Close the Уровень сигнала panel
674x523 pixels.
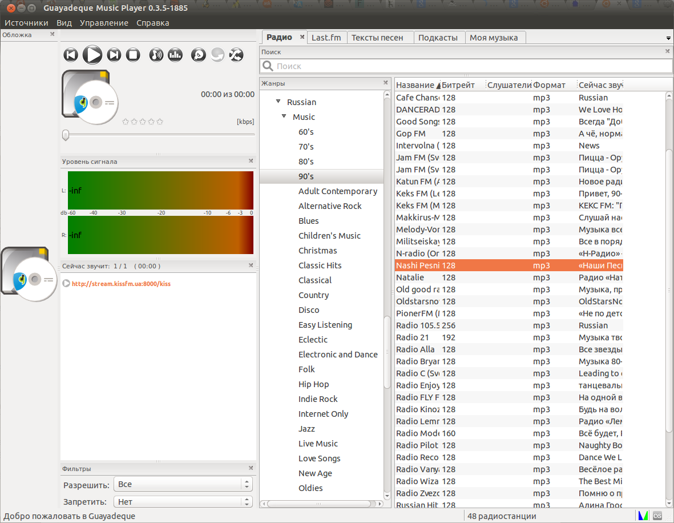click(x=251, y=160)
